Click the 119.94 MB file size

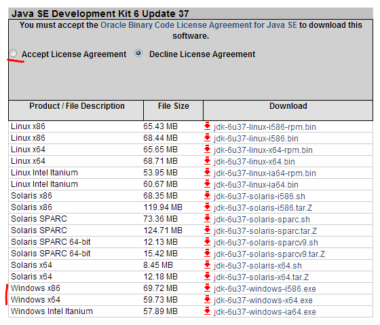163,207
